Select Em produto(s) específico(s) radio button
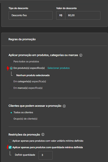The height and width of the screenshot is (162, 108). click(x=11, y=68)
